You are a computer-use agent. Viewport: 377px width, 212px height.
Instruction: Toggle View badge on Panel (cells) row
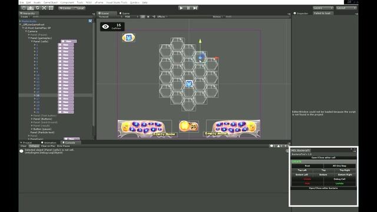pos(68,41)
